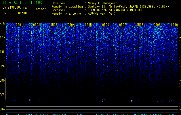This screenshot has height=115, width=181.
Task: Click the meteor echo cluster below 0506
Action: click(104, 100)
